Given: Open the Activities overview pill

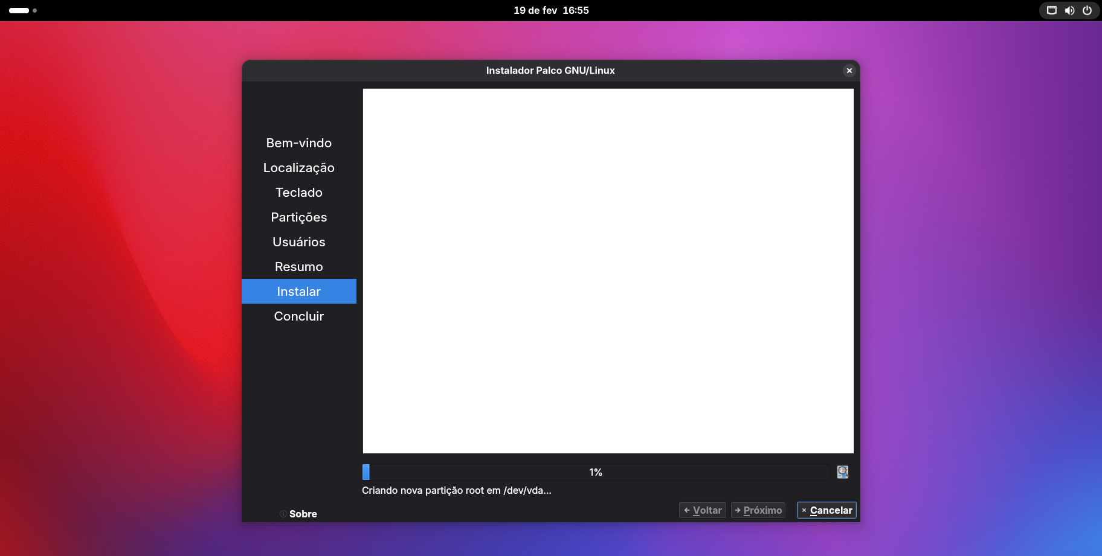Looking at the screenshot, I should click(x=19, y=10).
